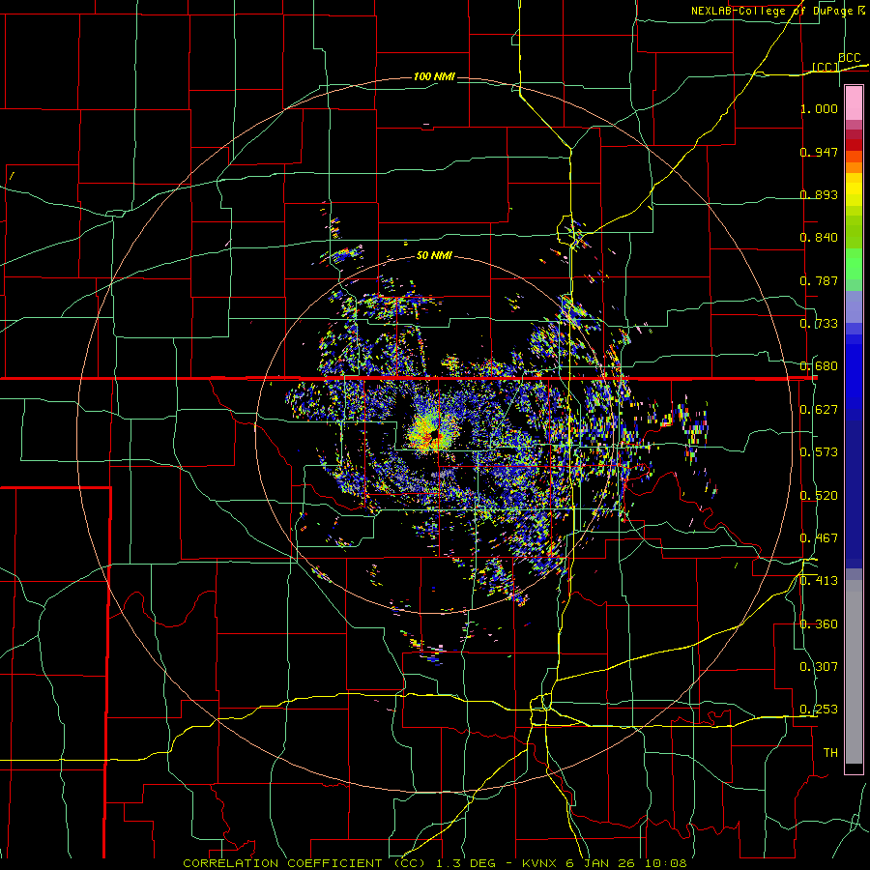The height and width of the screenshot is (870, 870).
Task: Select the 0.733 scale value
Action: [x=819, y=324]
